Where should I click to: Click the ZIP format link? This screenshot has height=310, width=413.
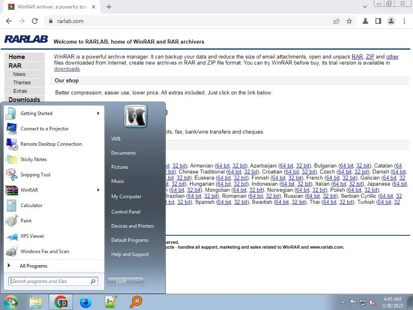[x=370, y=57]
